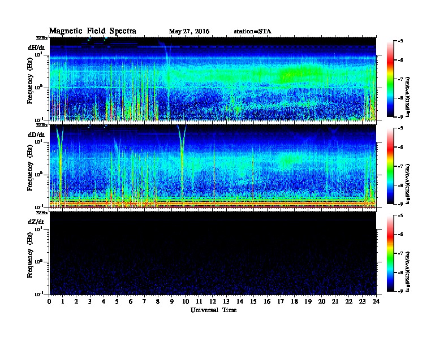Click the hour 1 tick label
The height and width of the screenshot is (346, 448).
pos(63,301)
